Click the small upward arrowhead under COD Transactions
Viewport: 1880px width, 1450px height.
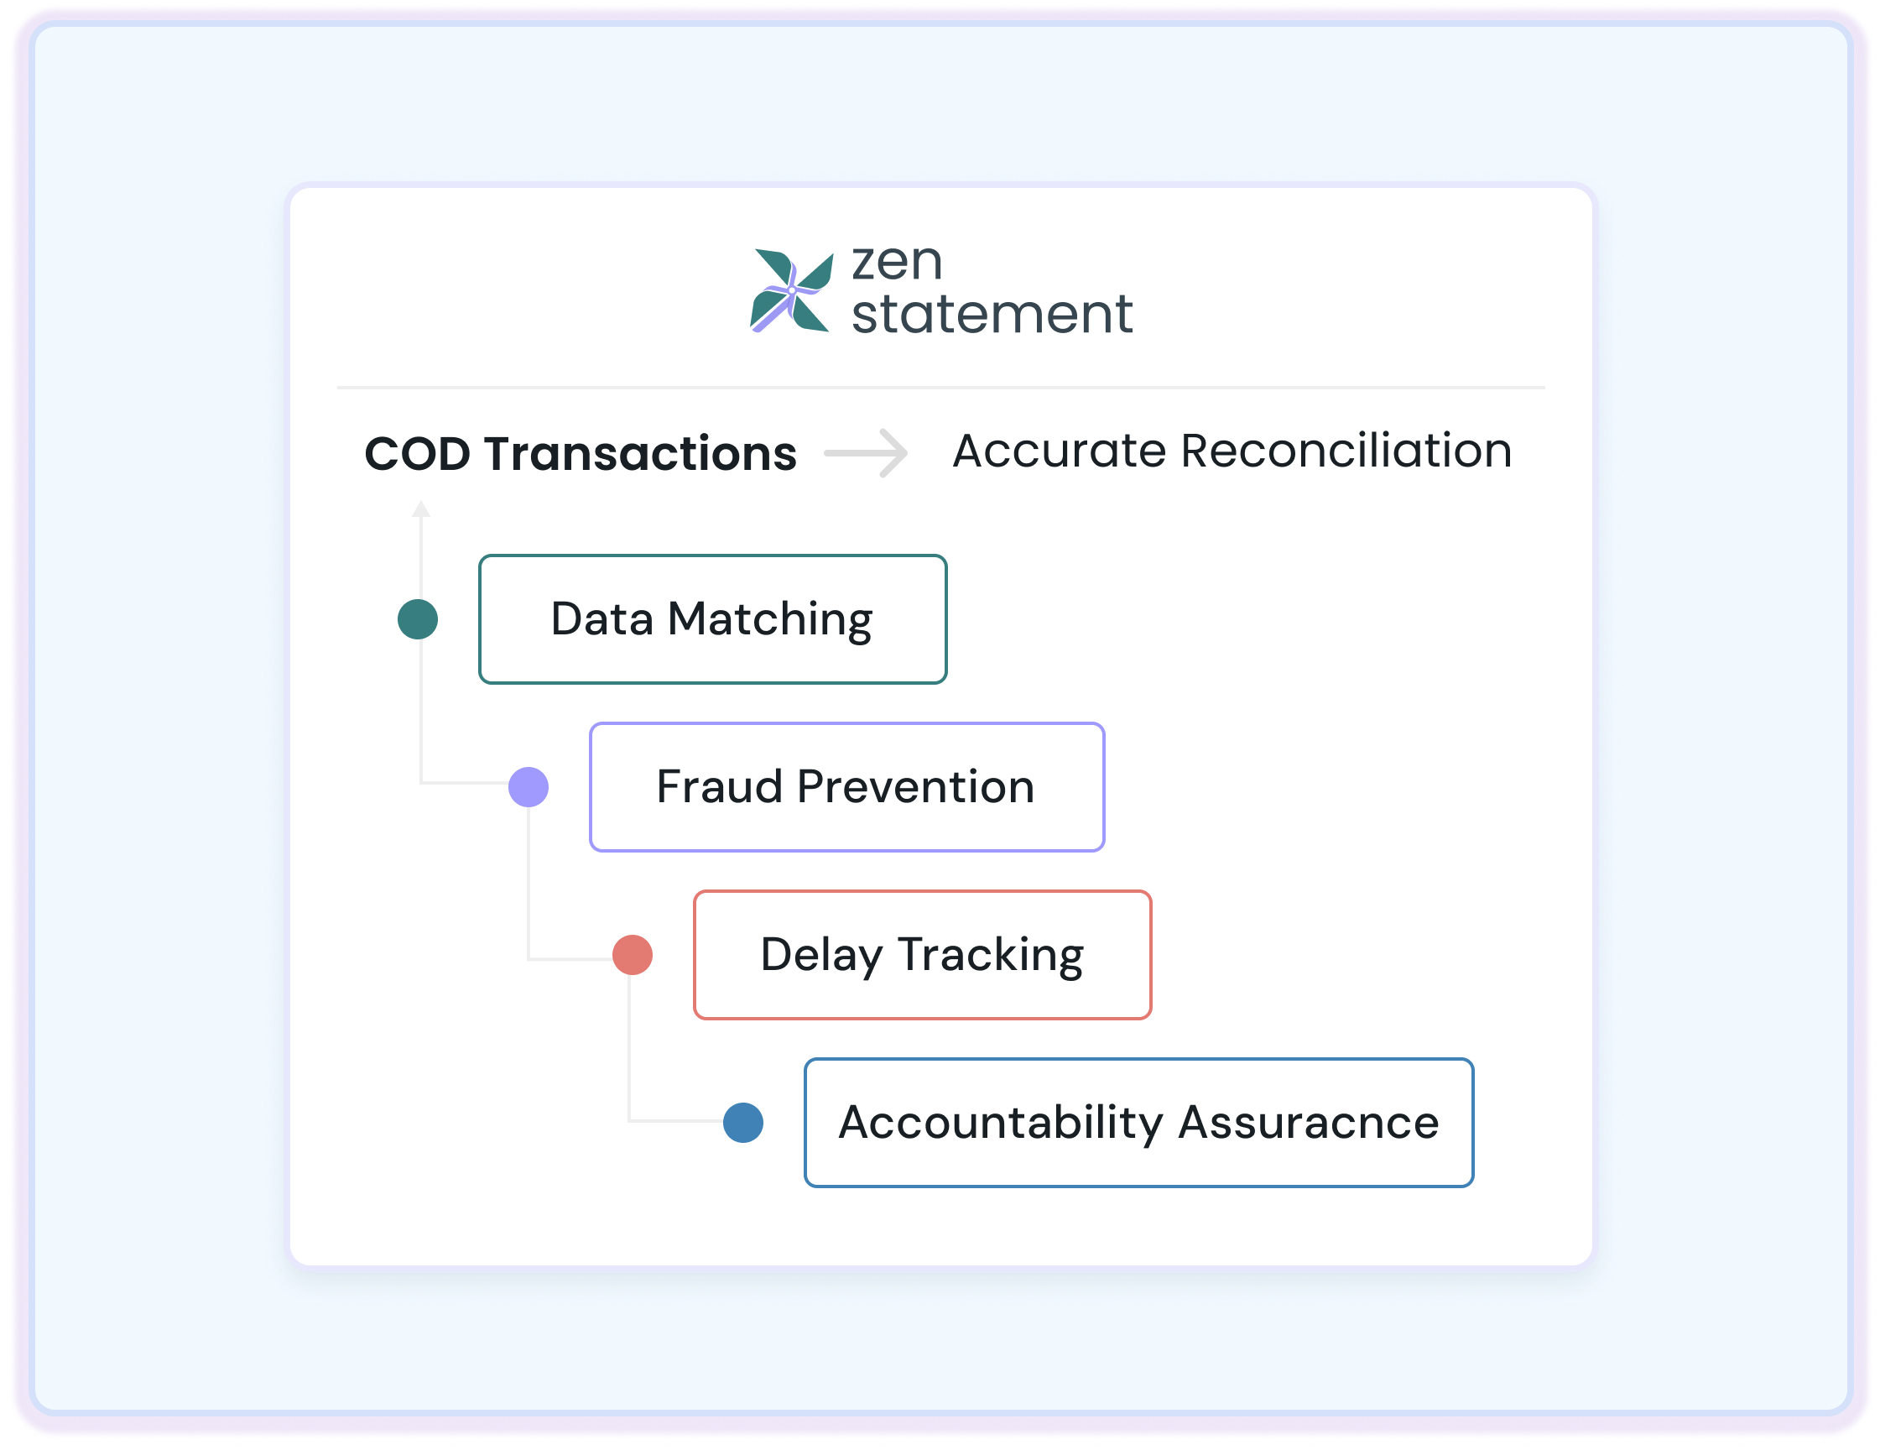click(x=421, y=509)
